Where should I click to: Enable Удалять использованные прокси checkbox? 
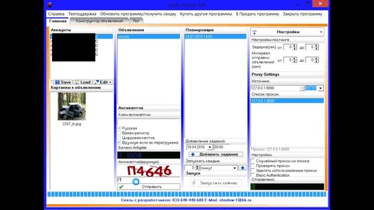point(252,170)
